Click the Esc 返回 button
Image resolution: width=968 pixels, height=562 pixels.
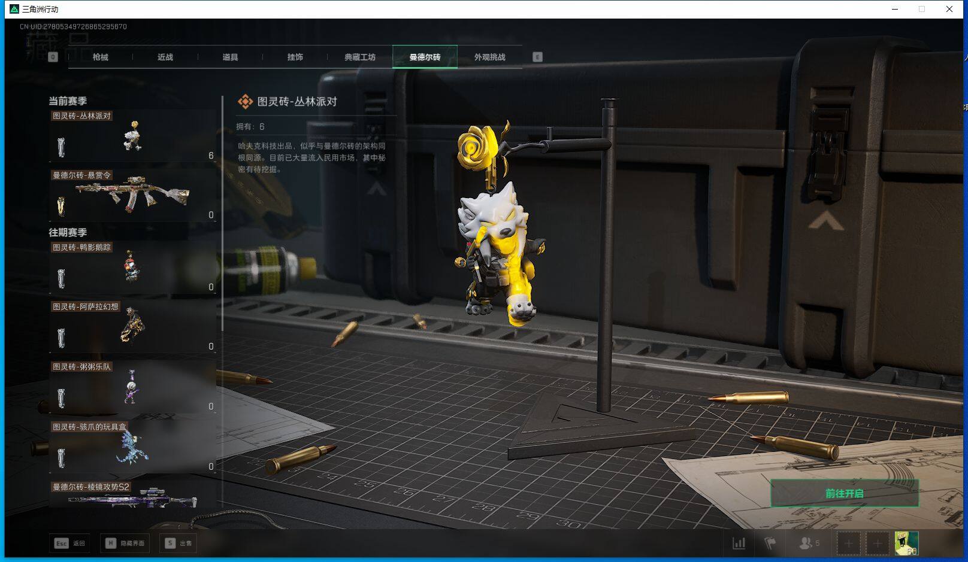70,543
